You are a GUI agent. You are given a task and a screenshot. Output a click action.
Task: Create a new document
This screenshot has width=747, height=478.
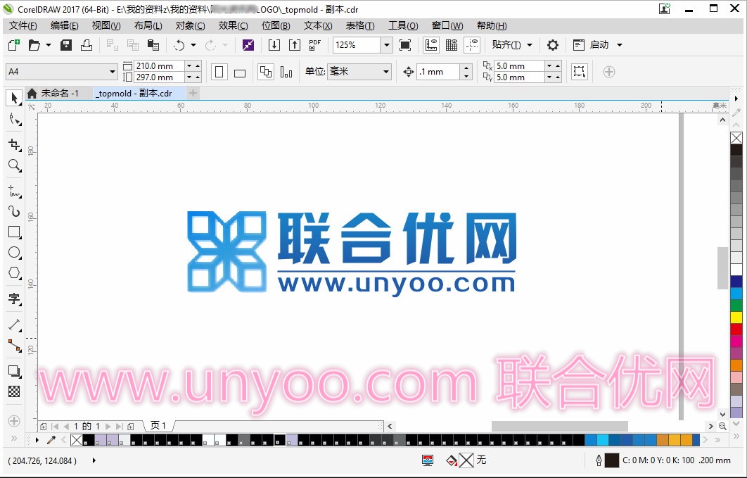(14, 45)
